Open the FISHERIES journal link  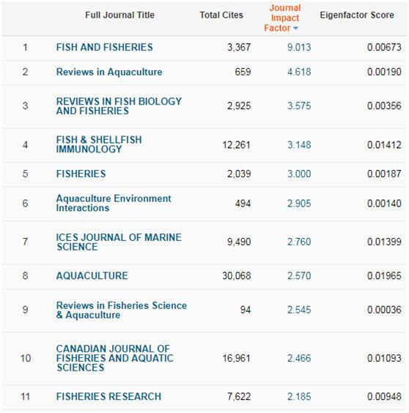(x=81, y=174)
